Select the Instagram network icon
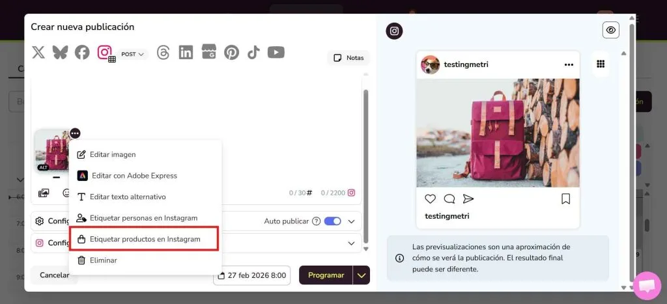This screenshot has width=667, height=304. pos(105,53)
